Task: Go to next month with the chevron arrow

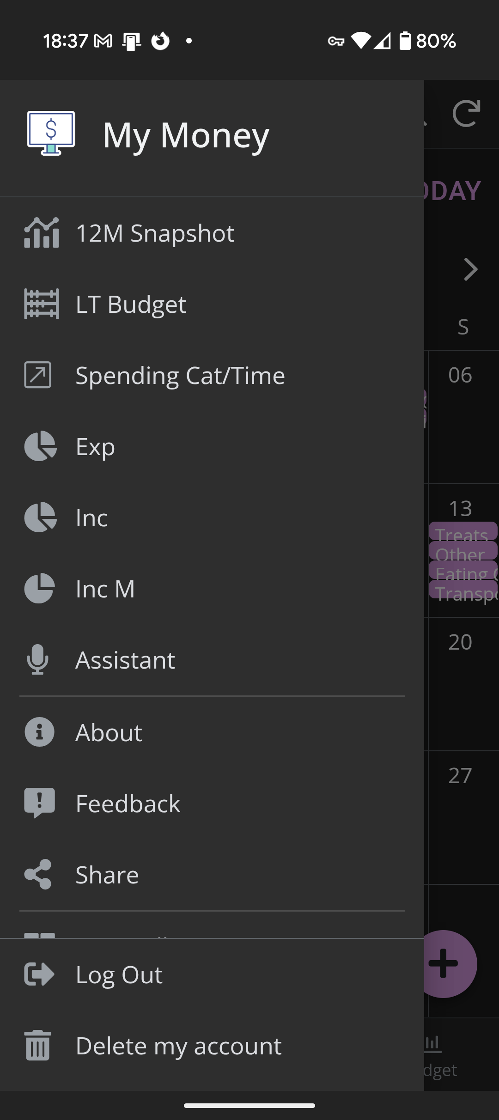Action: coord(470,269)
